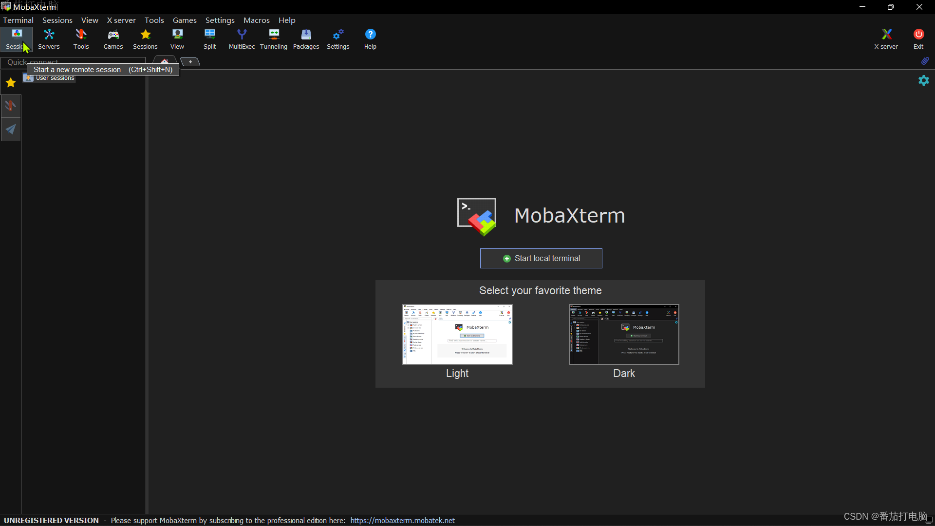Open a new Session from the toolbar
Viewport: 935px width, 526px height.
tap(17, 39)
